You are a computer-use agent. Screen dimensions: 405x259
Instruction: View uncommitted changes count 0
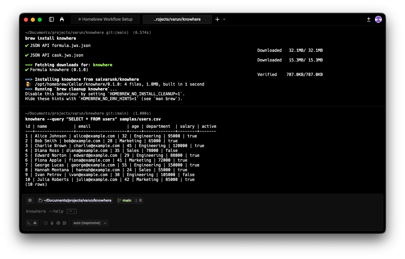[x=138, y=200]
